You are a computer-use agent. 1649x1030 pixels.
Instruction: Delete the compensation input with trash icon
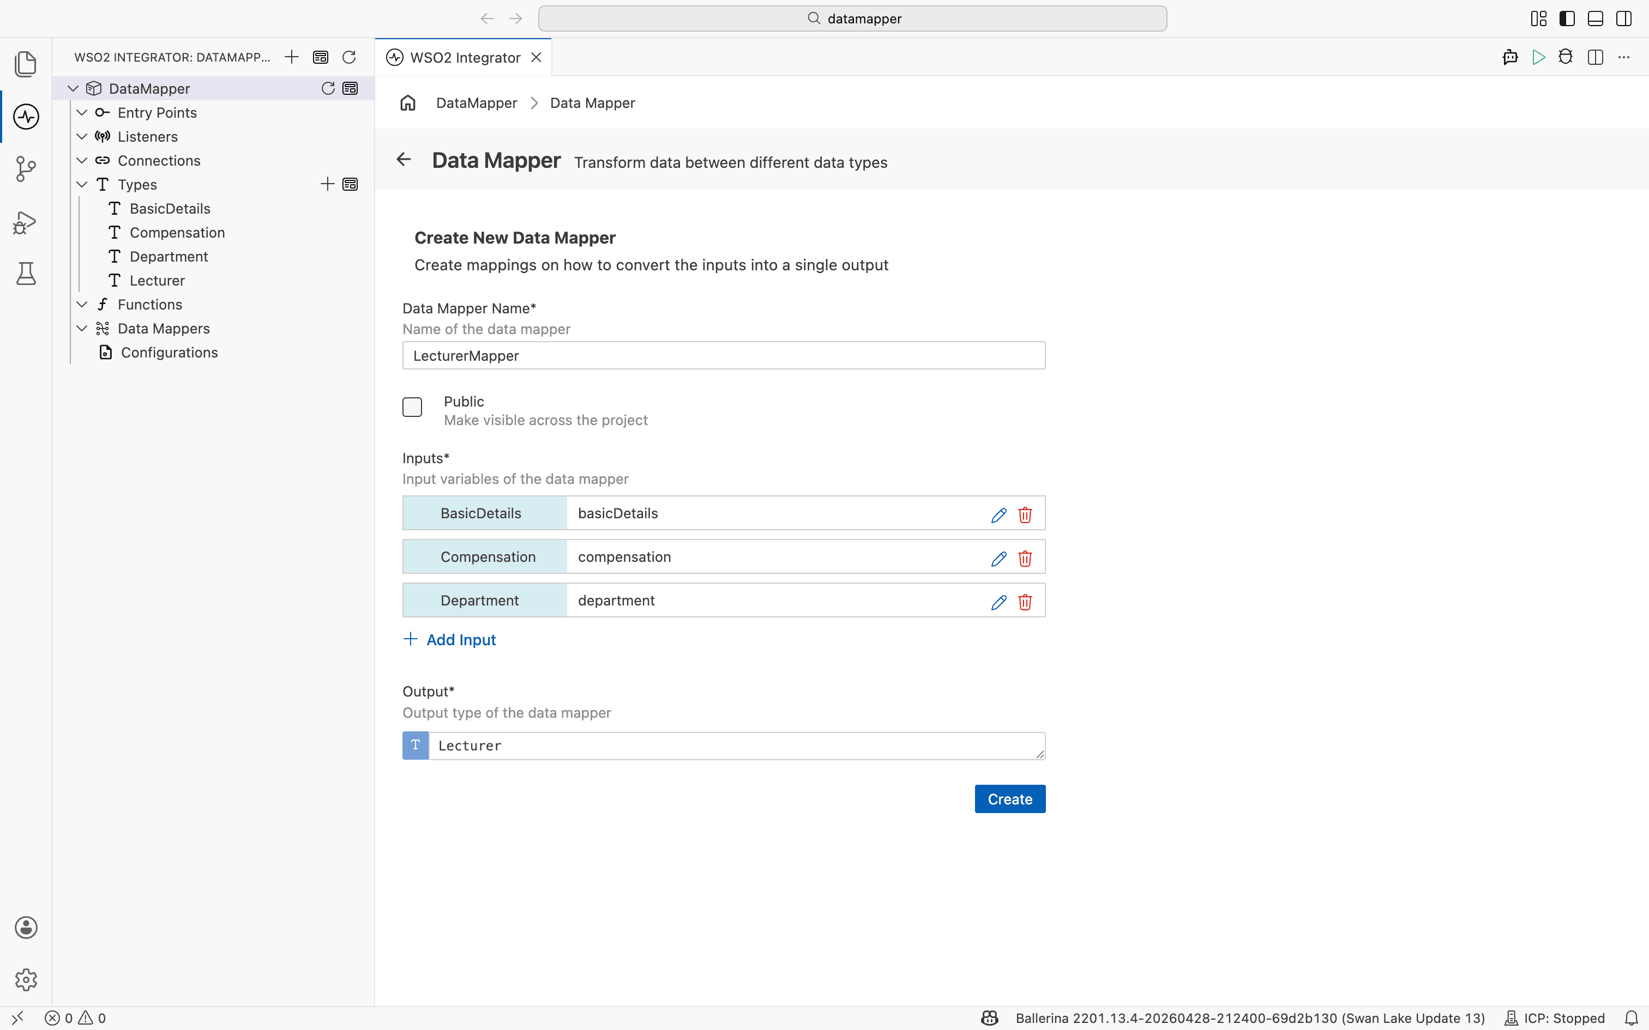[1025, 559]
